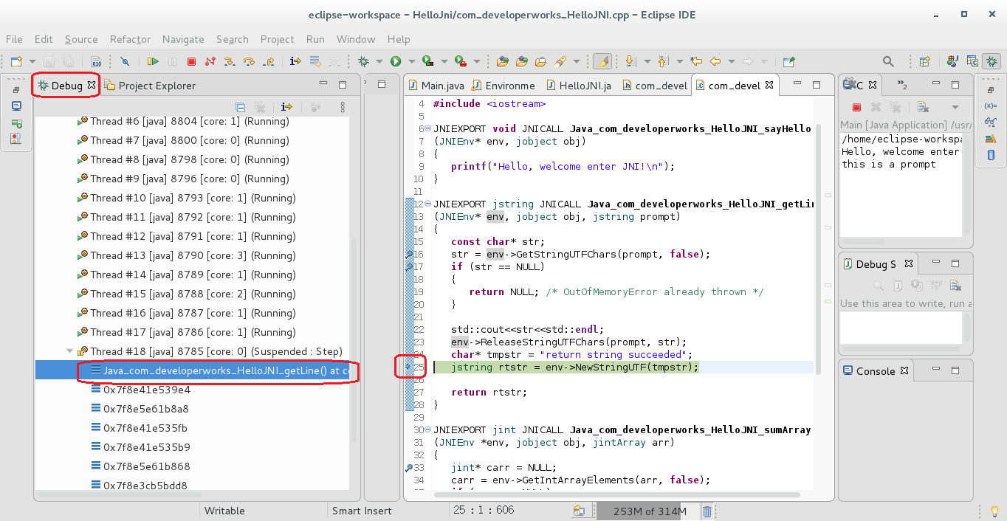The image size is (1007, 521).
Task: Toggle Instruction Stepping Mode in main toolbar
Action: coord(295,62)
